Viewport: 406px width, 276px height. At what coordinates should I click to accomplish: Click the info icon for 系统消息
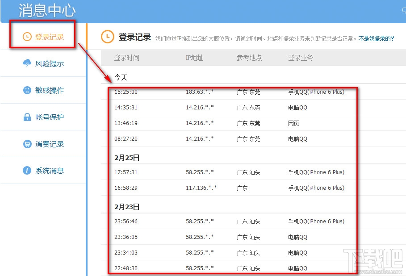click(x=27, y=170)
